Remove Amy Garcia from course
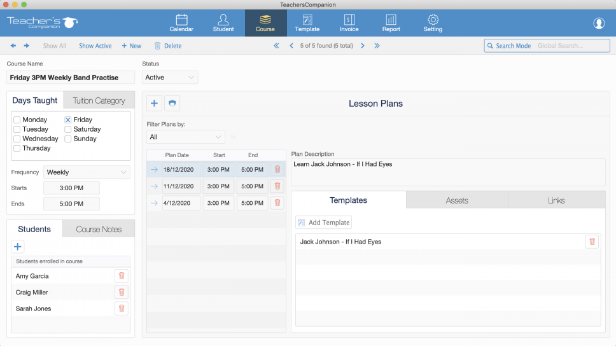The width and height of the screenshot is (616, 346). [x=122, y=276]
